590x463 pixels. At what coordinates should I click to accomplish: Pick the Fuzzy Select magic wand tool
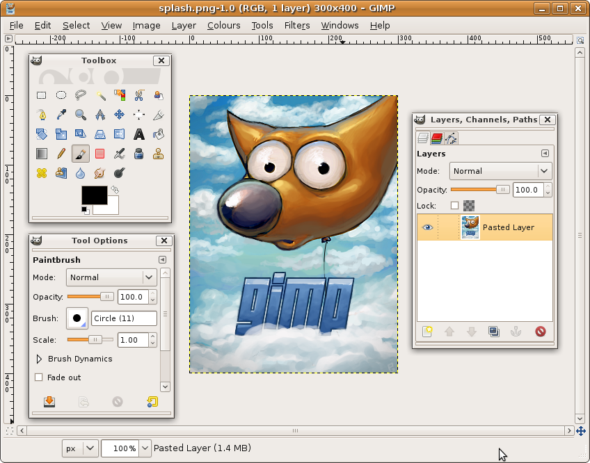click(100, 95)
